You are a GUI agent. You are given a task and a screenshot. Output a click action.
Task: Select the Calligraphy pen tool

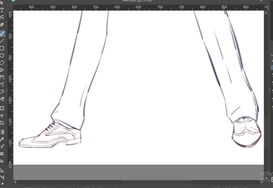2,25
